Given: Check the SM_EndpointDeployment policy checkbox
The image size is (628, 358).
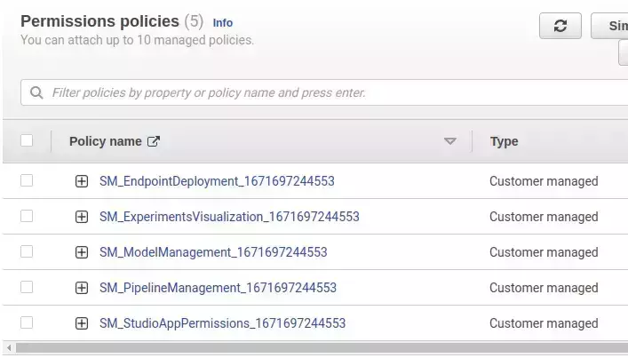Looking at the screenshot, I should click(x=27, y=180).
